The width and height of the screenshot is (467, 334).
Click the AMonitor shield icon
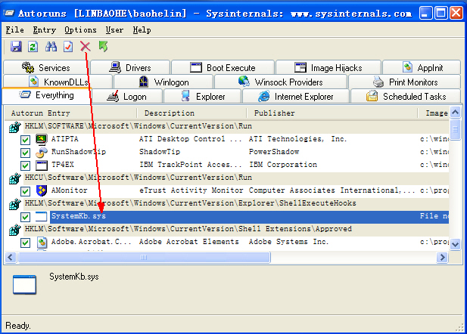coord(42,190)
